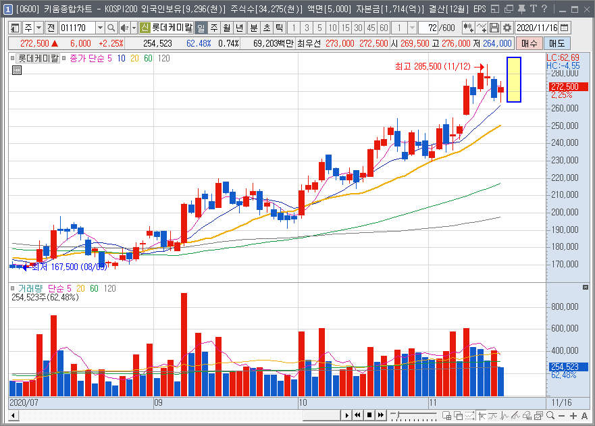Select the 30 interval tab

click(x=358, y=28)
